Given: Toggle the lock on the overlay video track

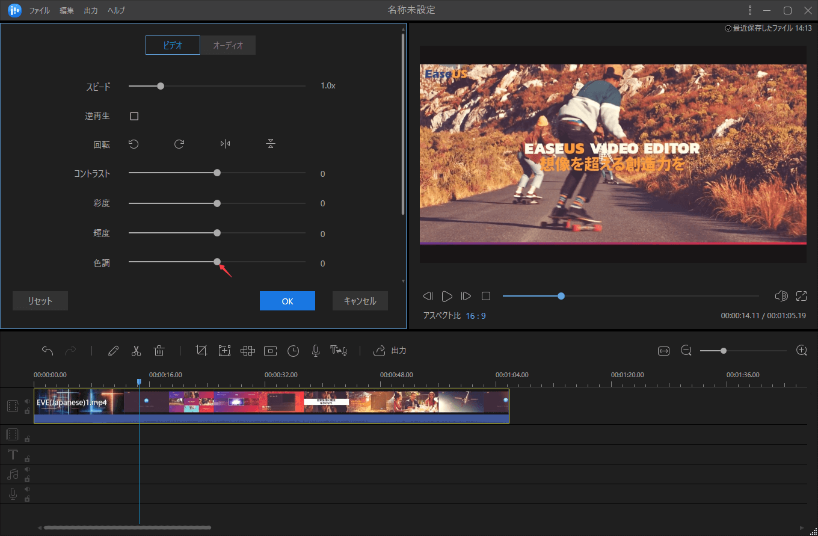Looking at the screenshot, I should 27,439.
